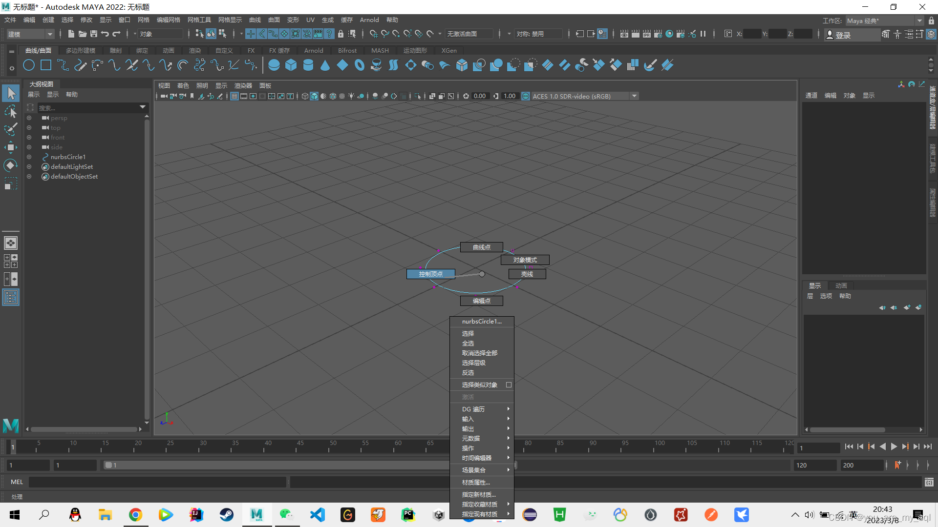Check the 选择类似对象 option box
This screenshot has width=938, height=527.
(509, 385)
